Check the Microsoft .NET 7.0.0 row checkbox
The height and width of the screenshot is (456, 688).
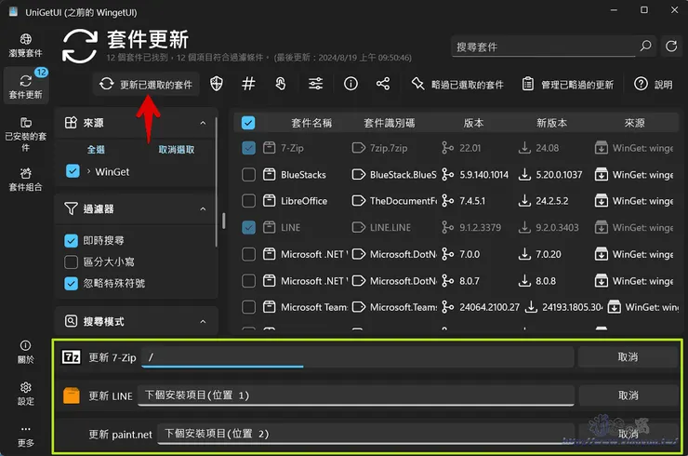click(248, 254)
